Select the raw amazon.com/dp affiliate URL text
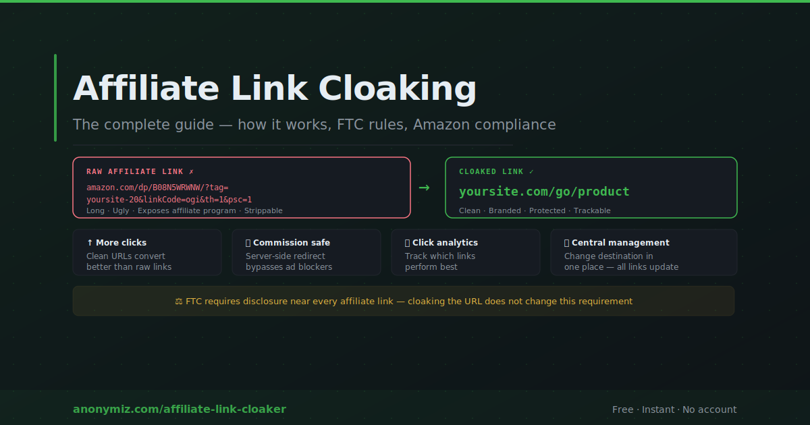 point(169,193)
